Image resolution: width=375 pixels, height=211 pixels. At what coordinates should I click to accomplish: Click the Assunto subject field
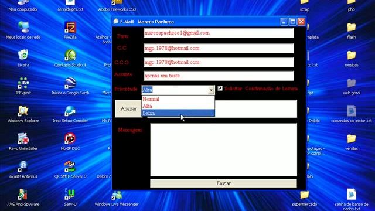[219, 76]
